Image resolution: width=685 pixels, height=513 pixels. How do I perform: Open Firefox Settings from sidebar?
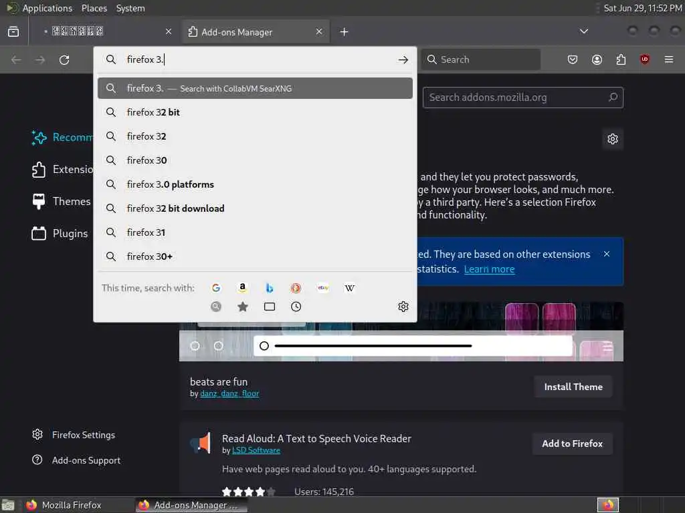(x=74, y=435)
